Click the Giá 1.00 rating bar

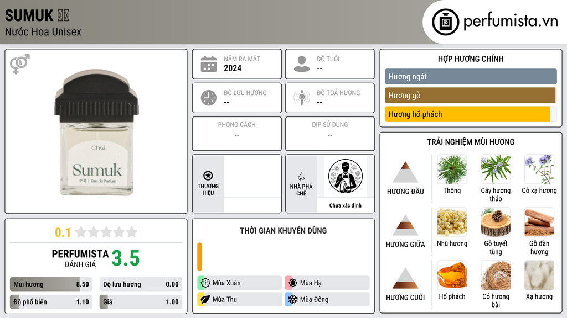click(141, 302)
